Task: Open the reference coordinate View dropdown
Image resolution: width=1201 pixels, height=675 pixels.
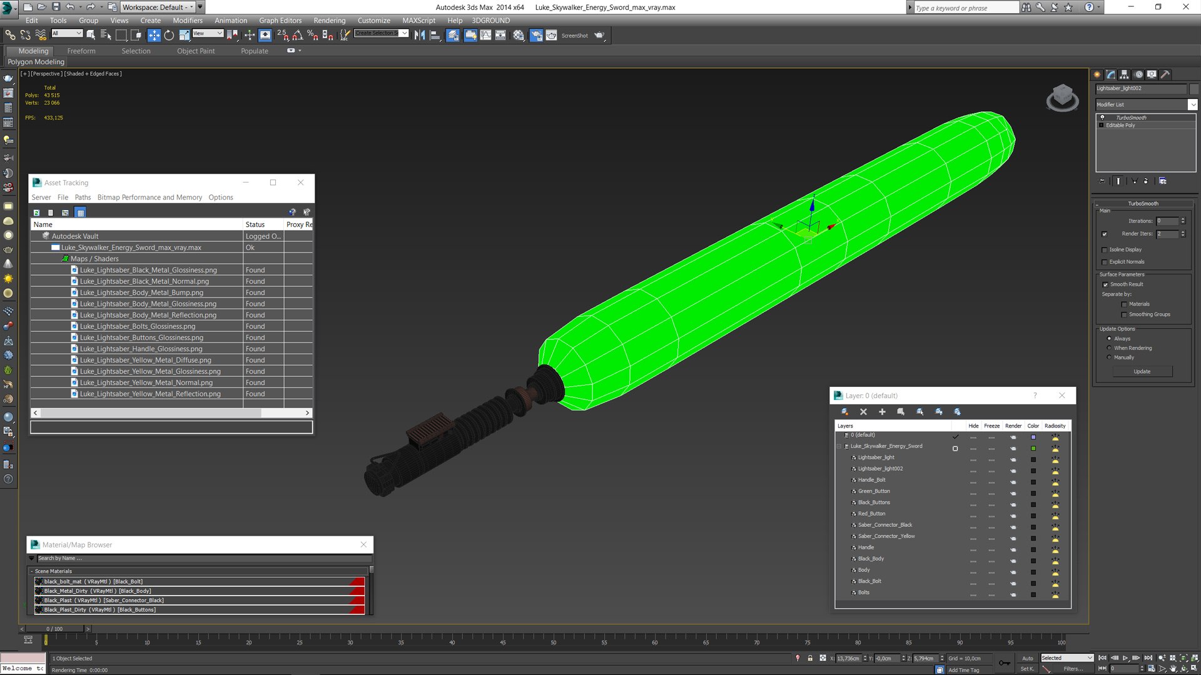Action: click(208, 33)
